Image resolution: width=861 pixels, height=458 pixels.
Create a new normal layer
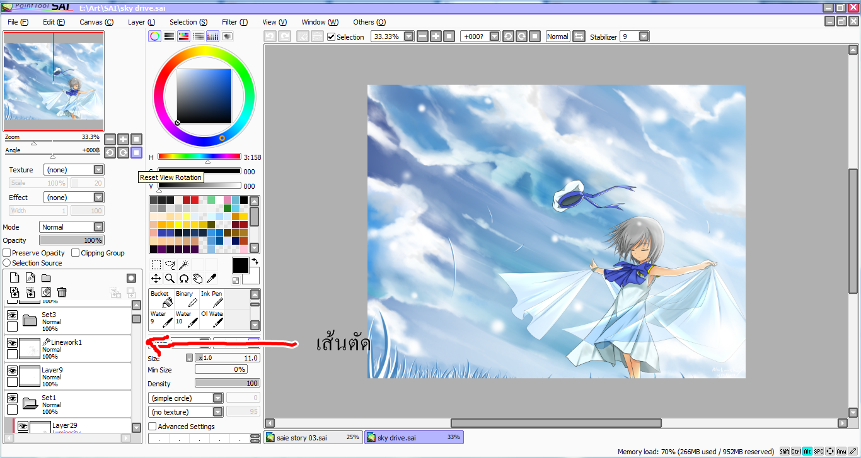tap(14, 278)
